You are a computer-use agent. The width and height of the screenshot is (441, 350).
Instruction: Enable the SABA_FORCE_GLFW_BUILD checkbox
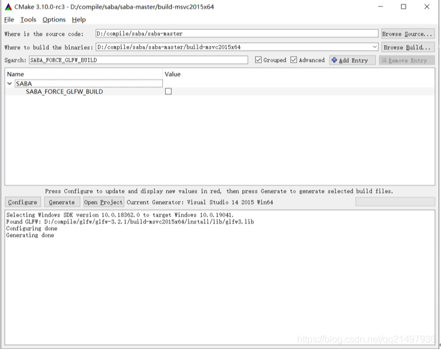coord(168,92)
